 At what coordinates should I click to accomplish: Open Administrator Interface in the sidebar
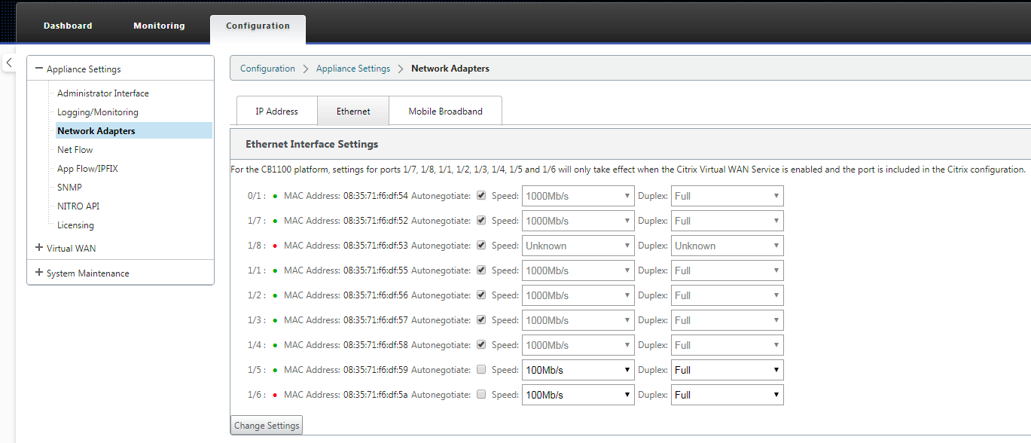click(x=103, y=93)
